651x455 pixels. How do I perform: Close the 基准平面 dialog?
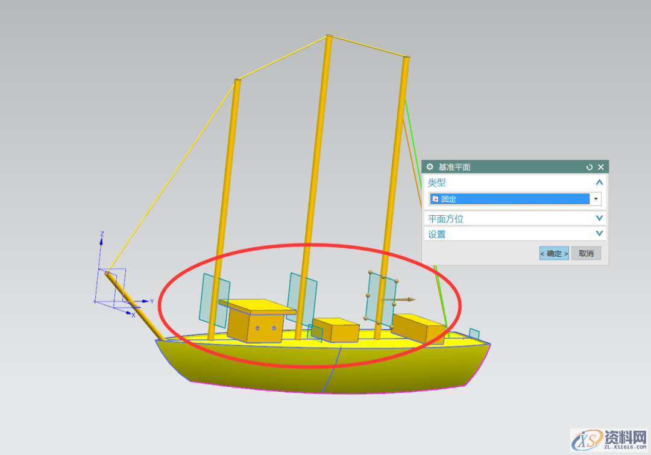click(600, 167)
